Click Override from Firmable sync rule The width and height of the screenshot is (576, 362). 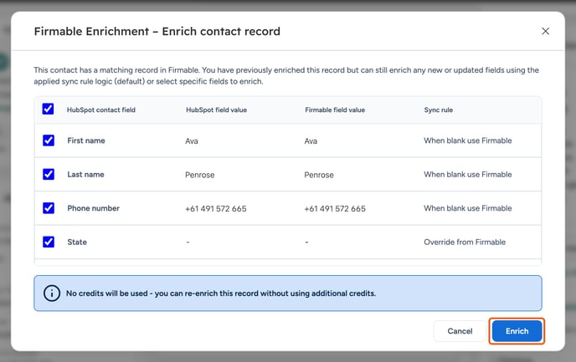coord(465,242)
